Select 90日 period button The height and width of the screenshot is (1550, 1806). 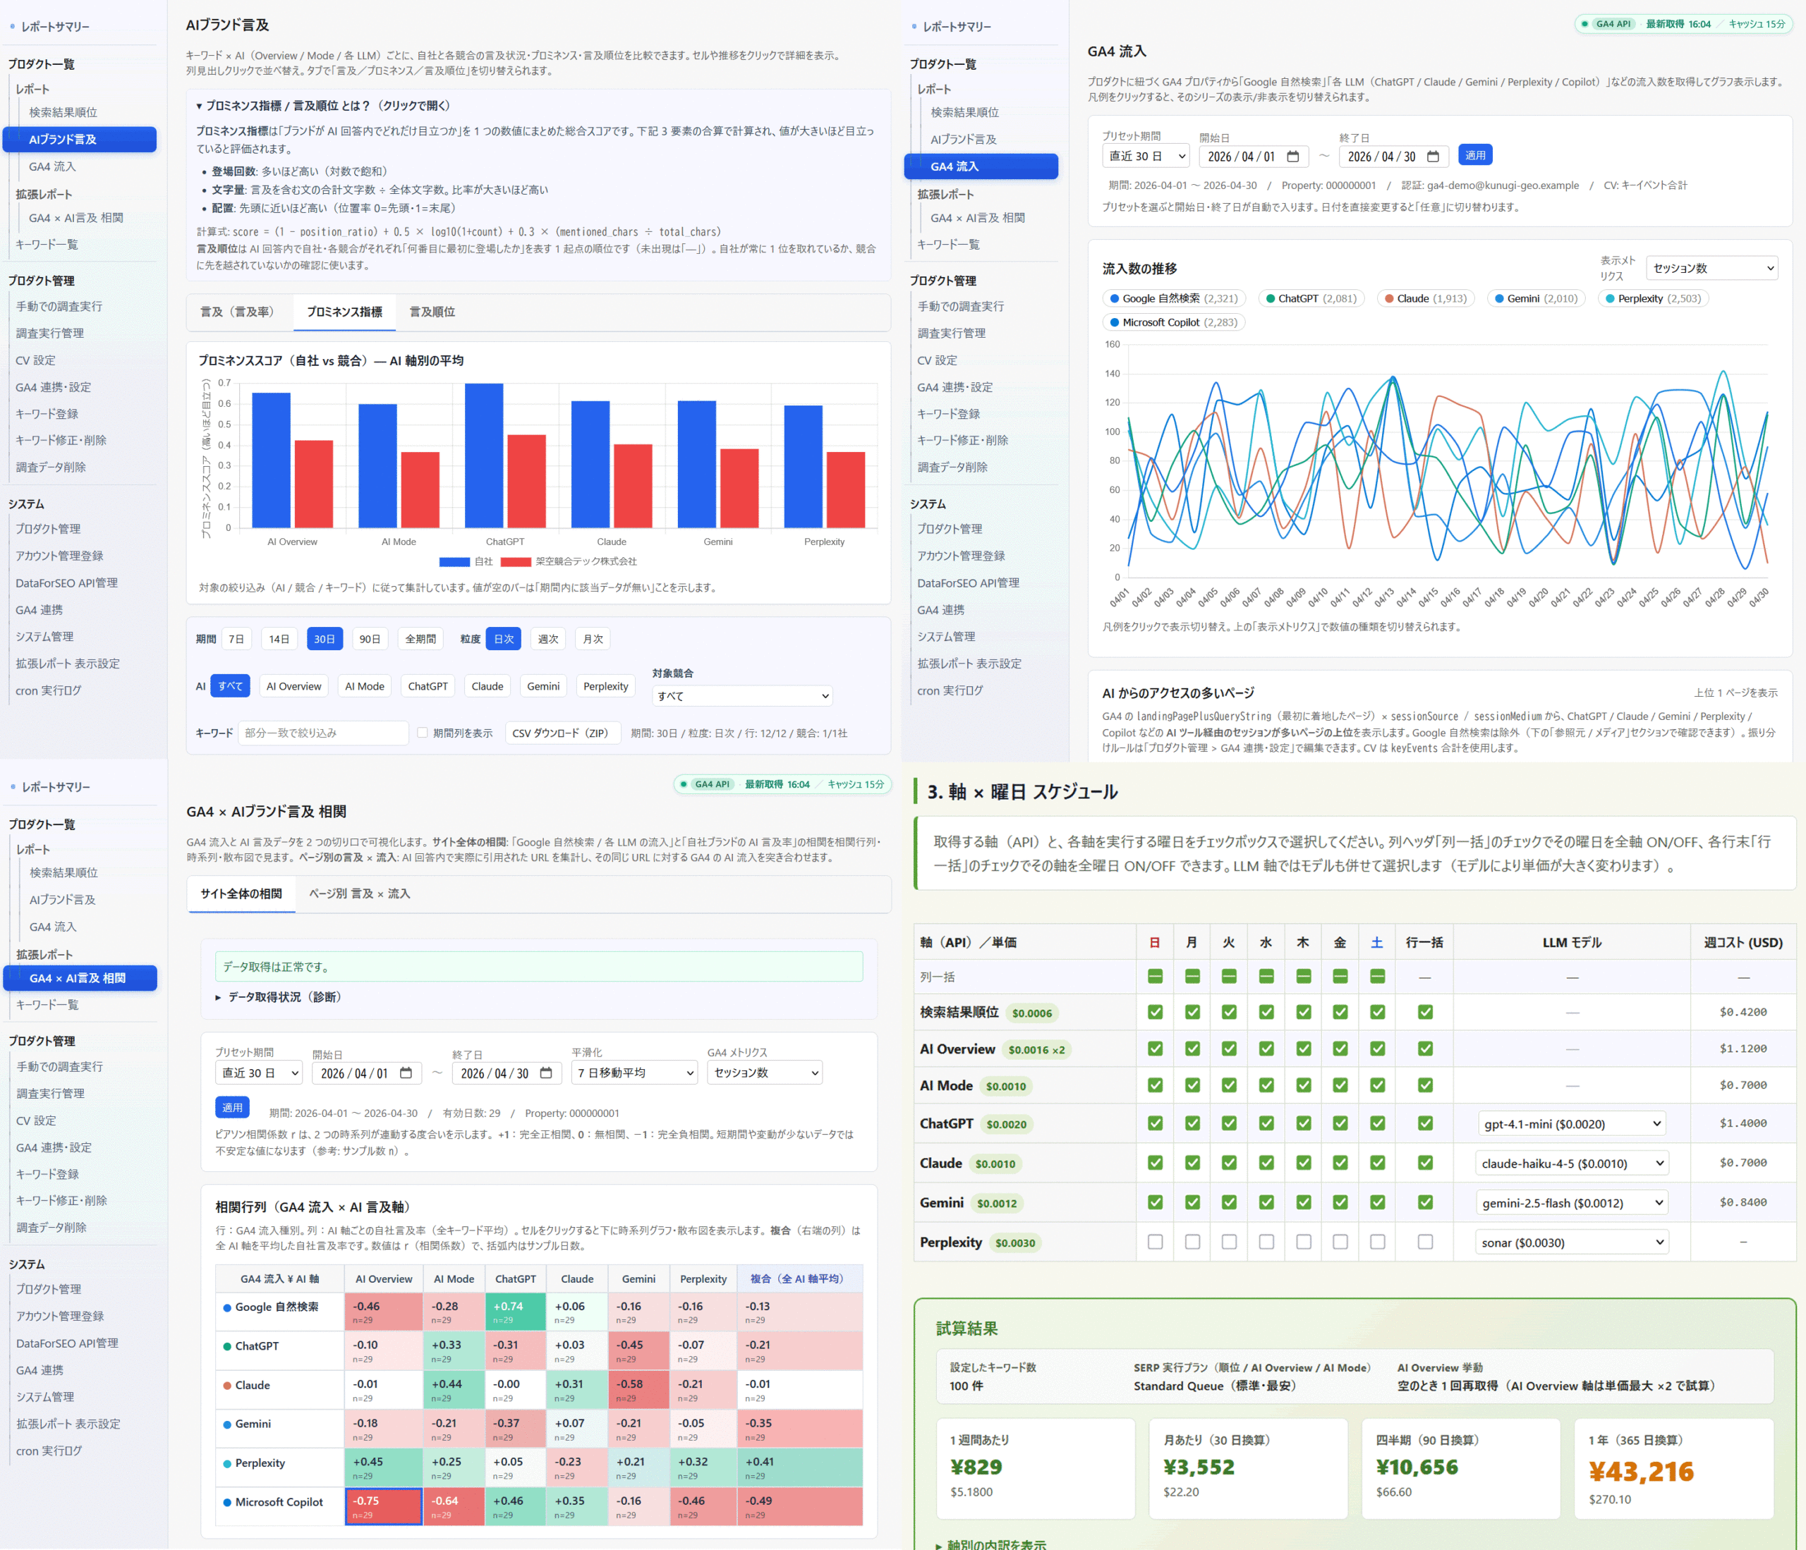370,639
